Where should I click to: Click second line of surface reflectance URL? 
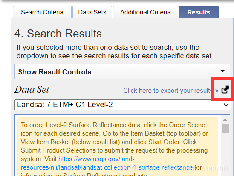[x=107, y=167]
